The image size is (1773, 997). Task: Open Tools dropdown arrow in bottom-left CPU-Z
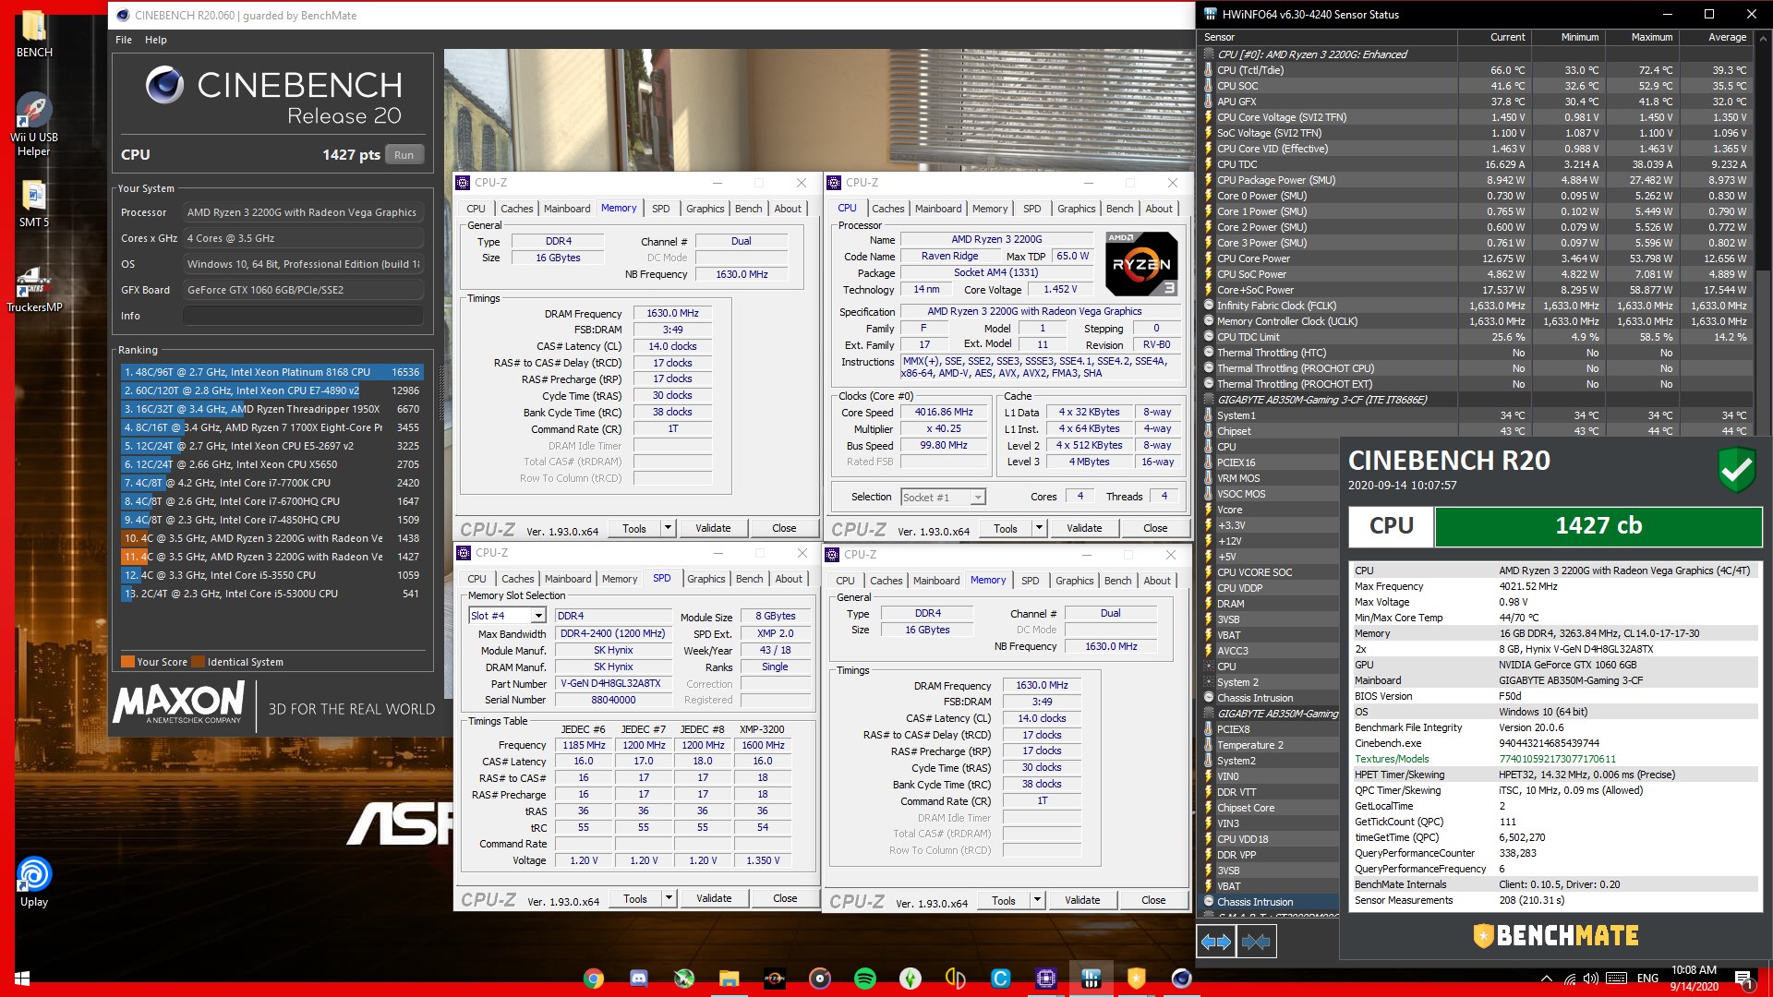pyautogui.click(x=669, y=898)
